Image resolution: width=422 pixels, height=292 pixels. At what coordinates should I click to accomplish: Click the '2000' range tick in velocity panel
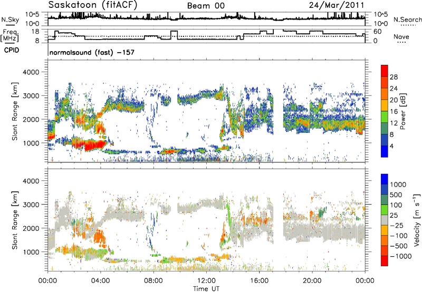coord(31,228)
